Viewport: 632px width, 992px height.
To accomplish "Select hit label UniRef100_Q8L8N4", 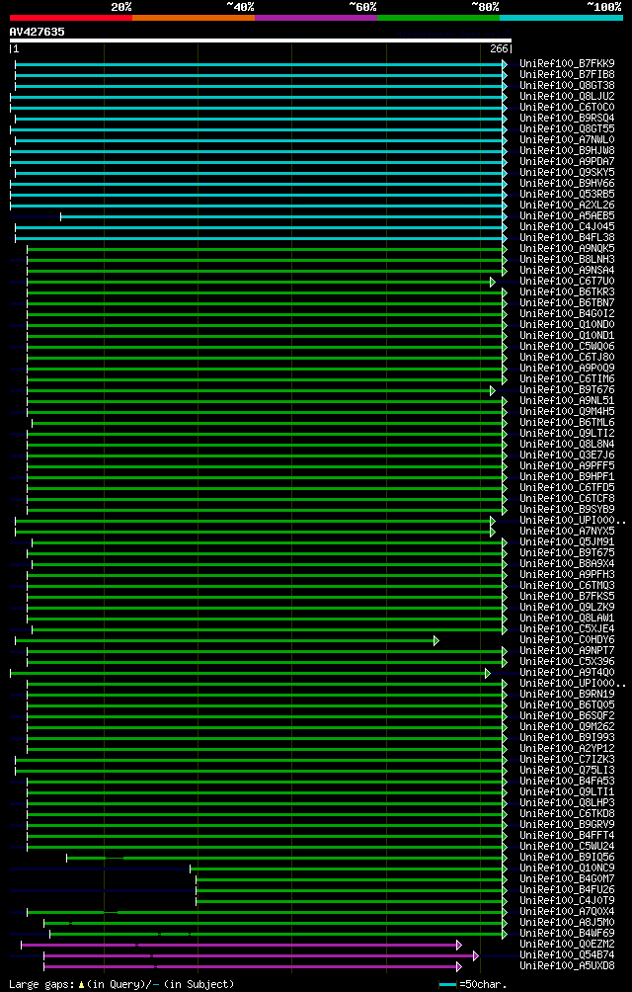I will 567,444.
